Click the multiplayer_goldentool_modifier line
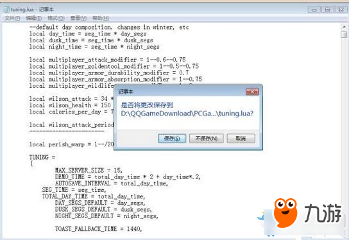The width and height of the screenshot is (349, 240). click(x=114, y=66)
